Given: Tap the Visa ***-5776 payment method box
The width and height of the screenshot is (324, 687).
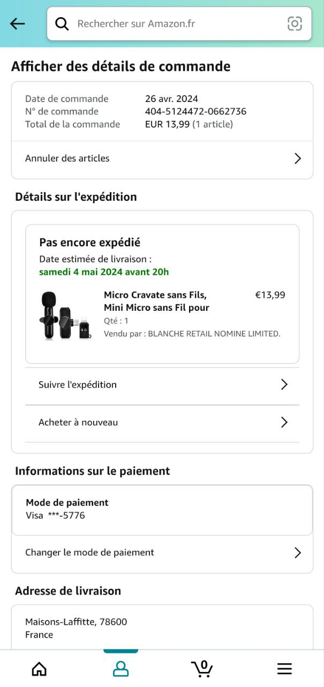Looking at the screenshot, I should [162, 509].
